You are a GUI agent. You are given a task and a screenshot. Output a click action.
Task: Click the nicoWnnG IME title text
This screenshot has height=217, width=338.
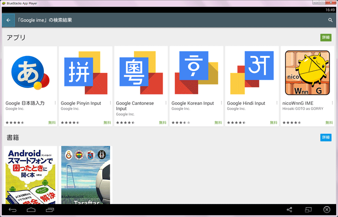[x=298, y=103]
